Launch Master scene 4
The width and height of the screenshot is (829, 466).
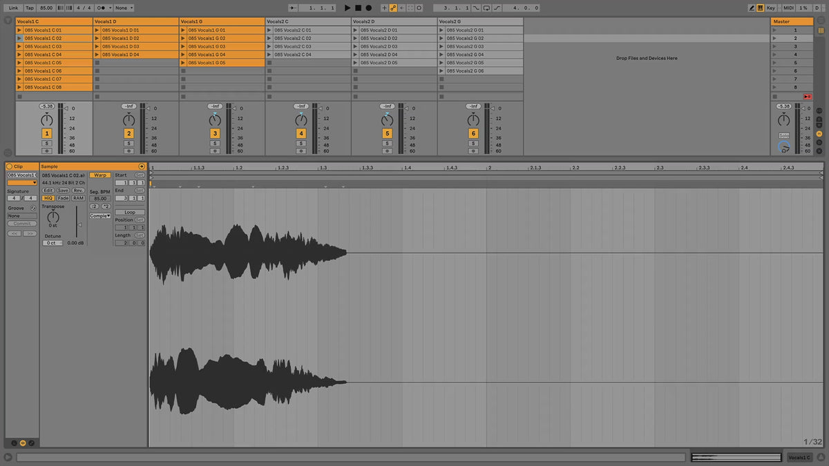[x=774, y=55]
